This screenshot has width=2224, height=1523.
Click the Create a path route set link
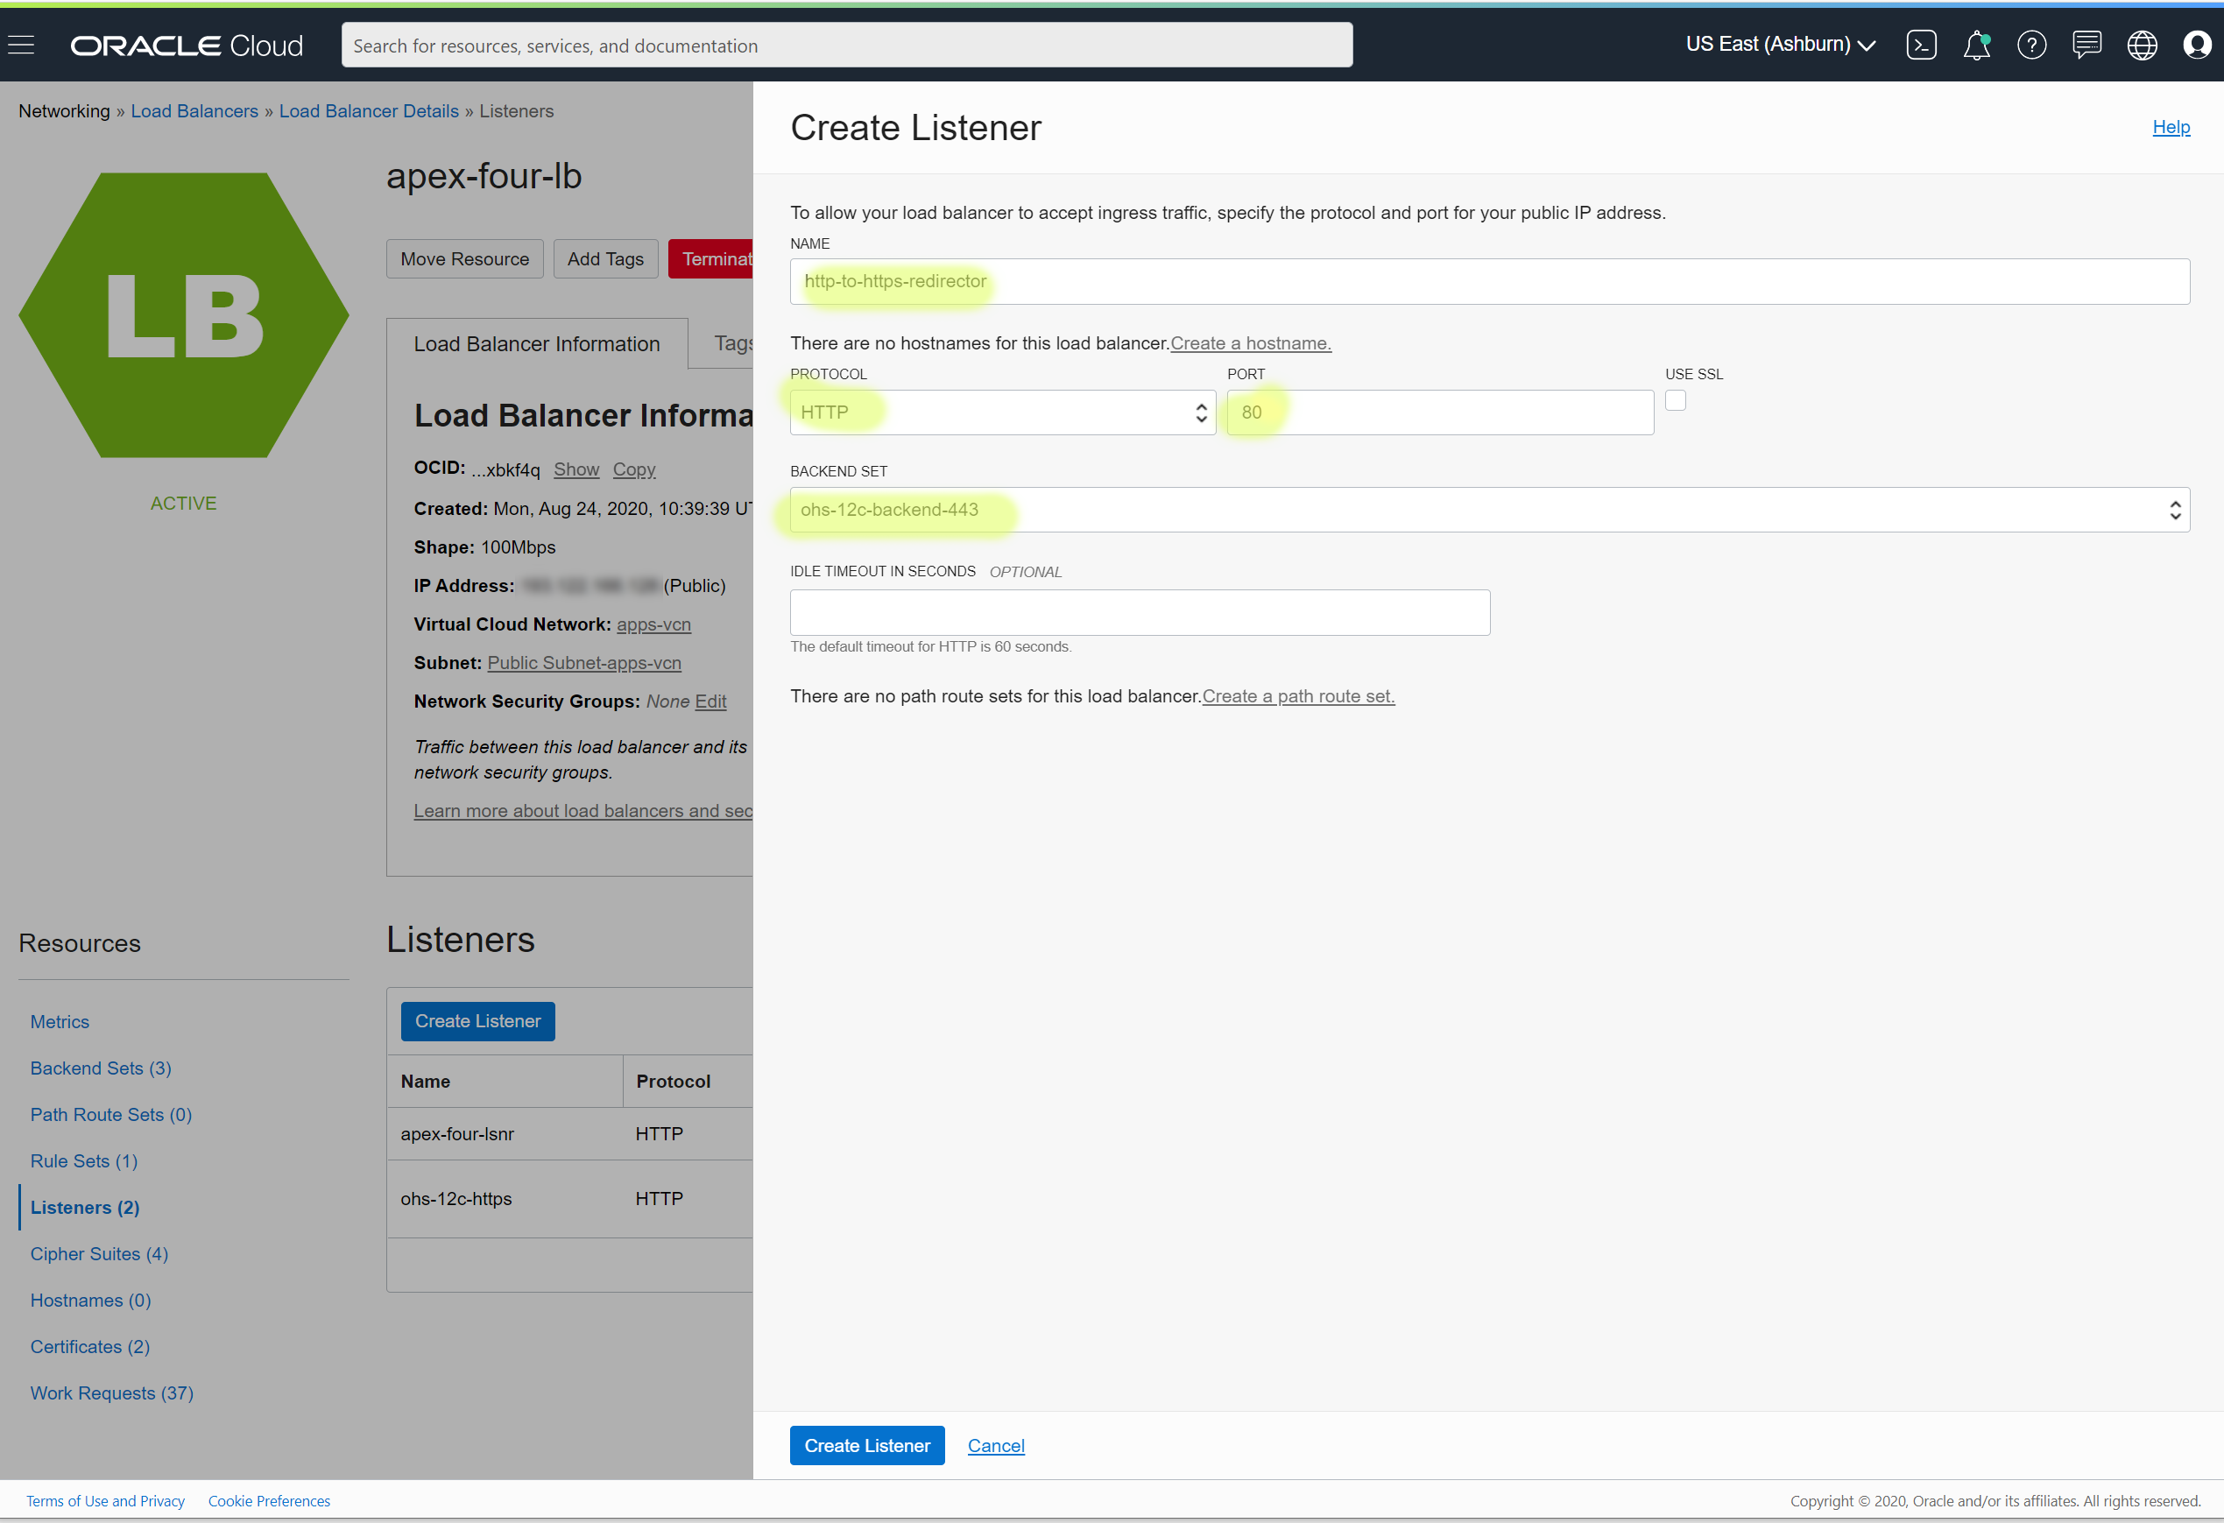tap(1297, 696)
